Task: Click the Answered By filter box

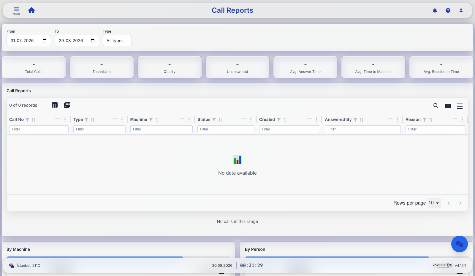Action: pos(363,129)
